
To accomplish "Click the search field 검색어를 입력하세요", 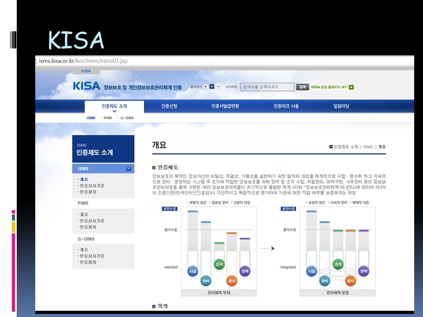I will [x=267, y=87].
